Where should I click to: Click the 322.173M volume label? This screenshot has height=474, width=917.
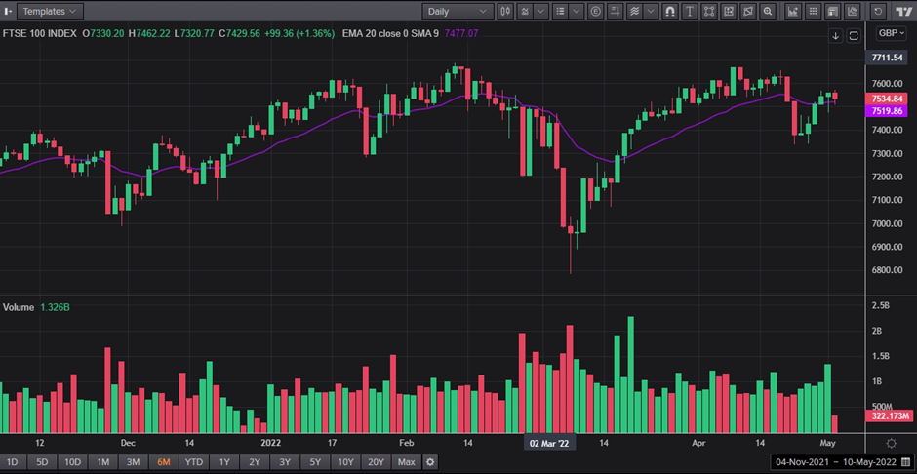click(x=888, y=416)
